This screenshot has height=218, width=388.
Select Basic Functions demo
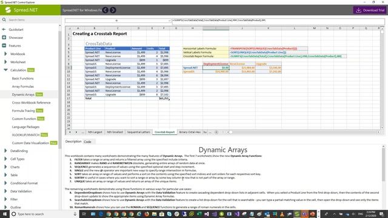coord(23,78)
